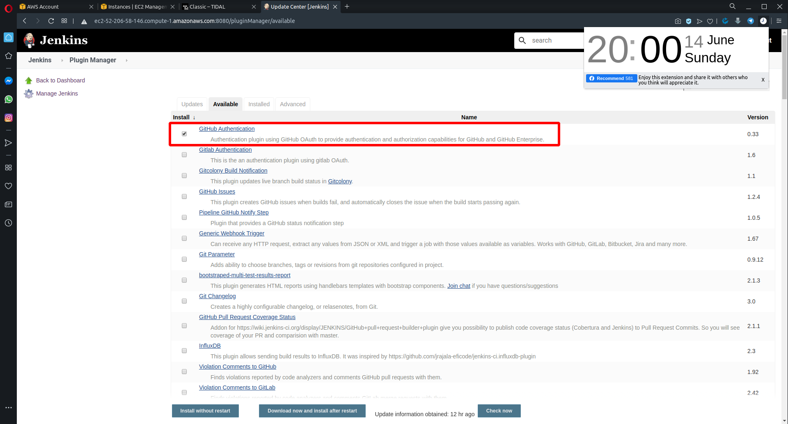The height and width of the screenshot is (424, 788).
Task: Open the GitHub Authentication plugin link
Action: coord(227,129)
